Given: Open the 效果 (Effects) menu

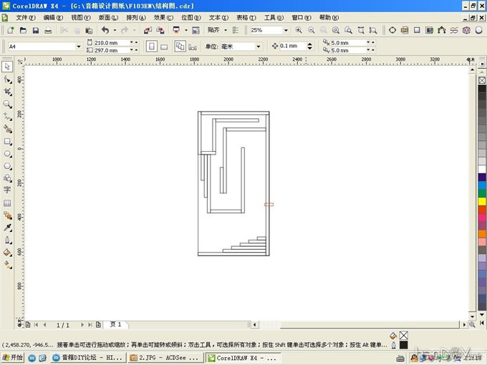Looking at the screenshot, I should 163,17.
